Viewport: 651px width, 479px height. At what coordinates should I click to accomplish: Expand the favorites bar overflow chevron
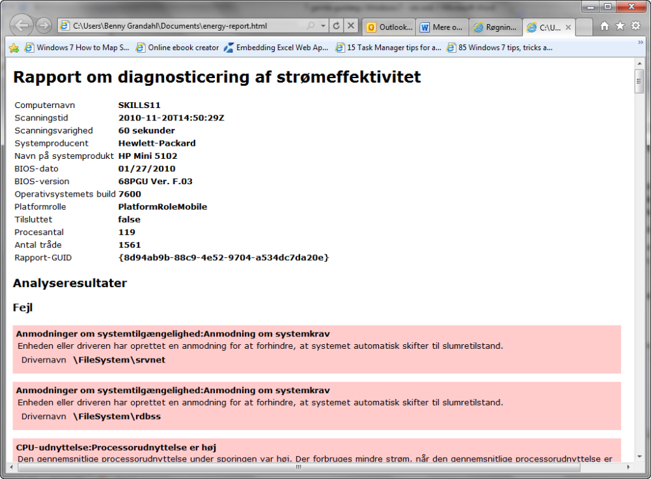coord(640,42)
